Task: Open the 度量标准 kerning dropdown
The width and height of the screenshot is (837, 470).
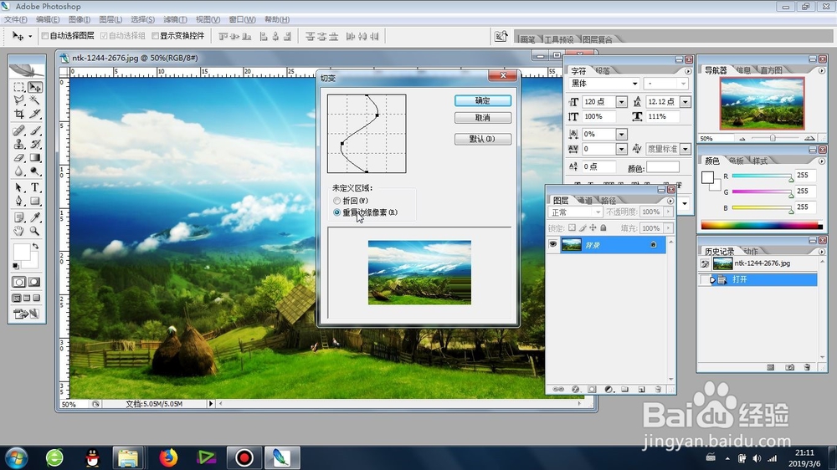Action: (x=686, y=149)
